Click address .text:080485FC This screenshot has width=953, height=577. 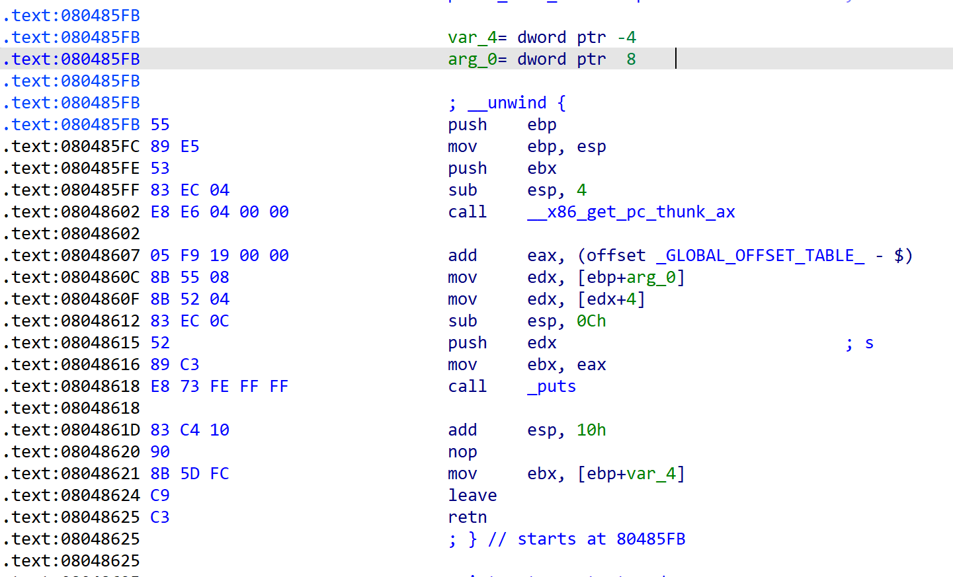click(71, 146)
